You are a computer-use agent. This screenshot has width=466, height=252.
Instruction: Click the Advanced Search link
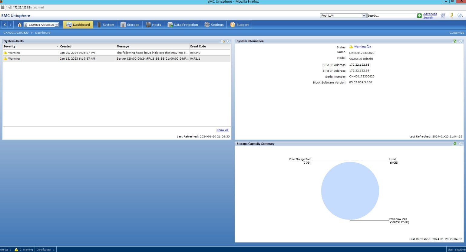point(430,16)
